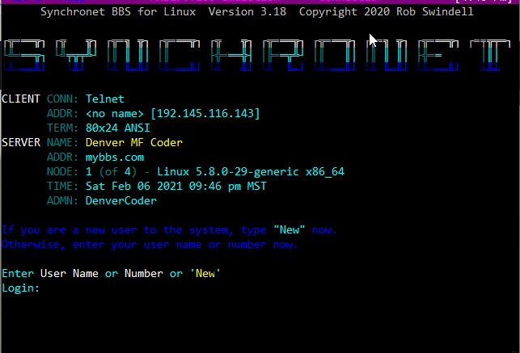
Task: Click the NODE: field label
Action: pos(62,171)
